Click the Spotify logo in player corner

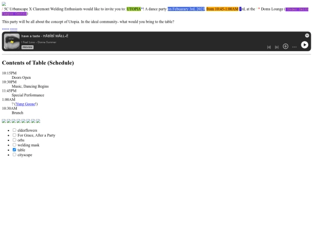pyautogui.click(x=307, y=35)
